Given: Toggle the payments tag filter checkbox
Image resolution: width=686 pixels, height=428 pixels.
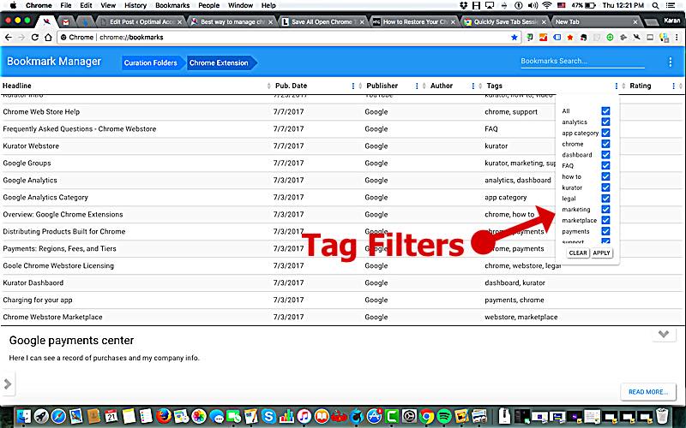Looking at the screenshot, I should pos(605,231).
